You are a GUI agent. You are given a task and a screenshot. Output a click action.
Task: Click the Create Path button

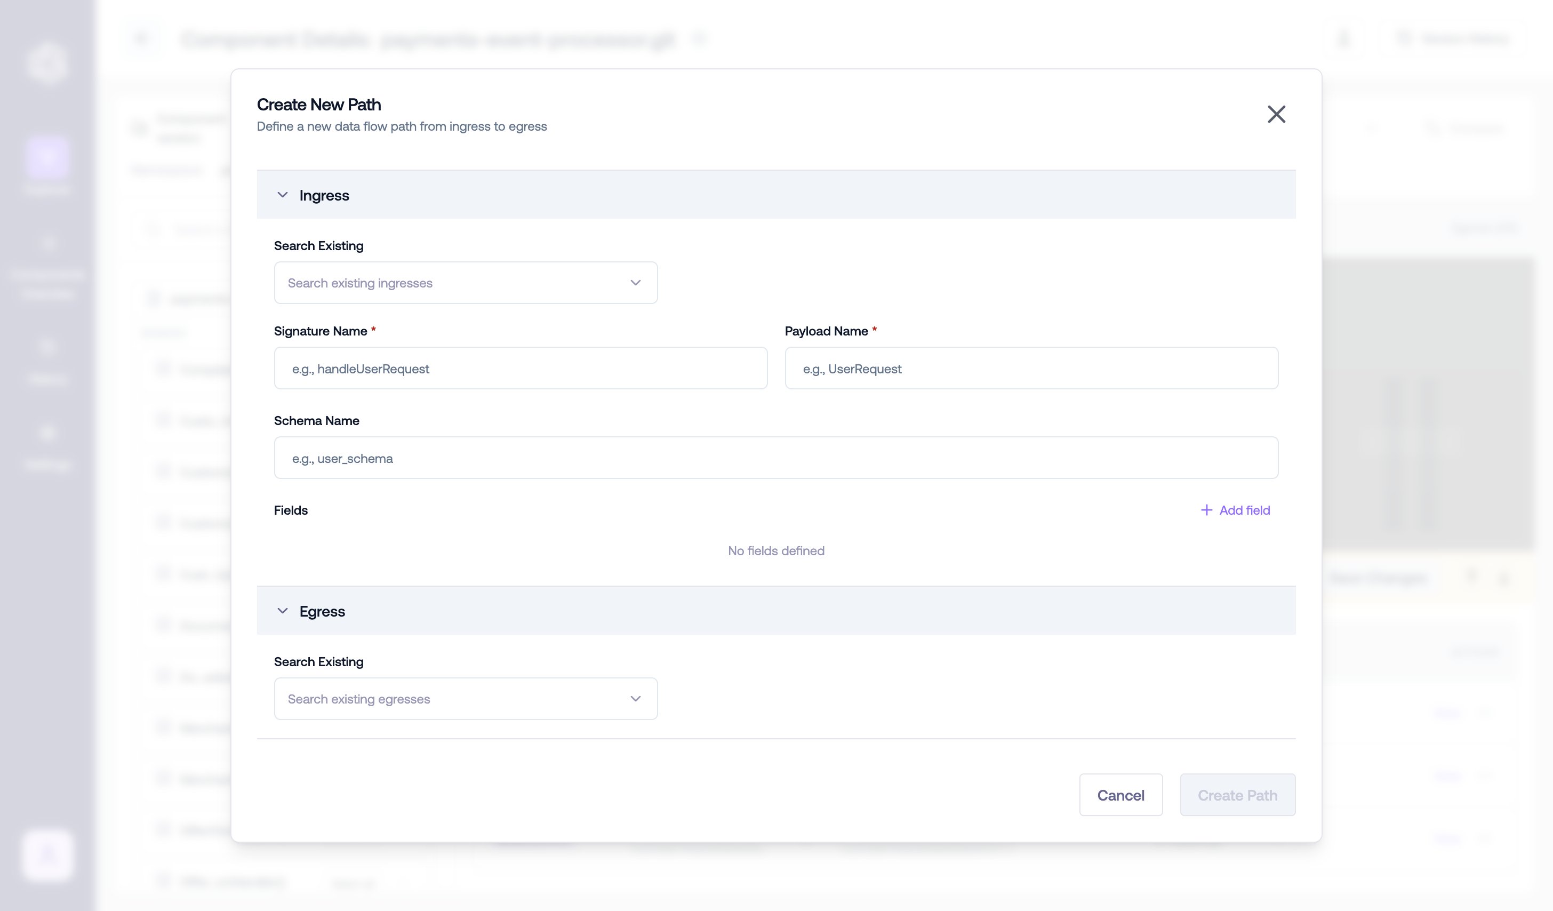[1237, 795]
